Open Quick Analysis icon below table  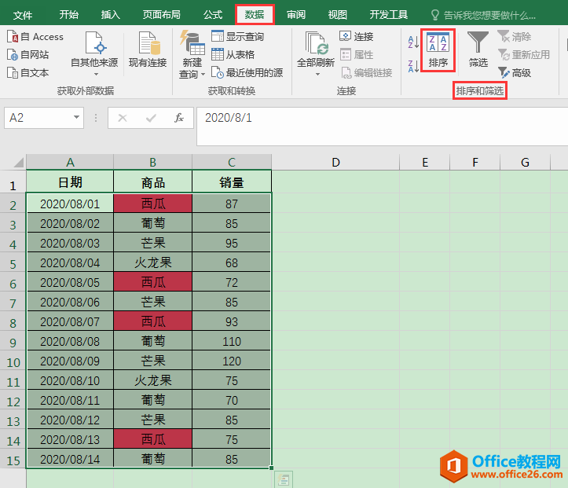(284, 479)
